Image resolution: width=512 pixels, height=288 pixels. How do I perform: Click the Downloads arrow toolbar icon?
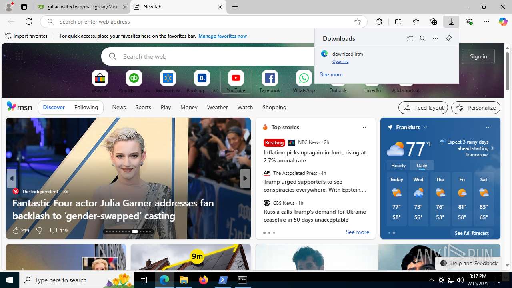[x=451, y=22]
